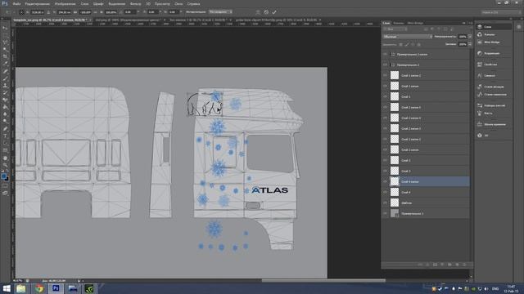Add a layer mask
This screenshot has width=524, height=294.
tap(435, 265)
